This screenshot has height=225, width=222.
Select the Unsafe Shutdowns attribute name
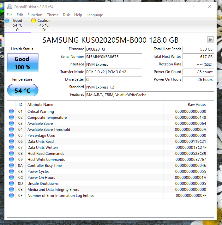43,184
